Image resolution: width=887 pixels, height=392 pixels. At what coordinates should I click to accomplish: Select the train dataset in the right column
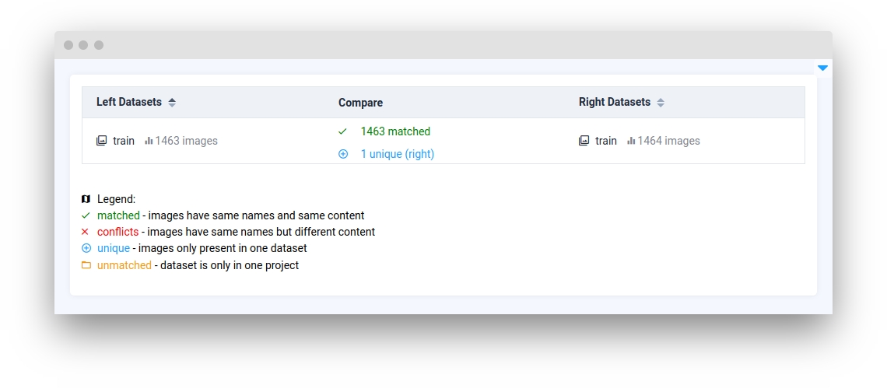click(606, 141)
